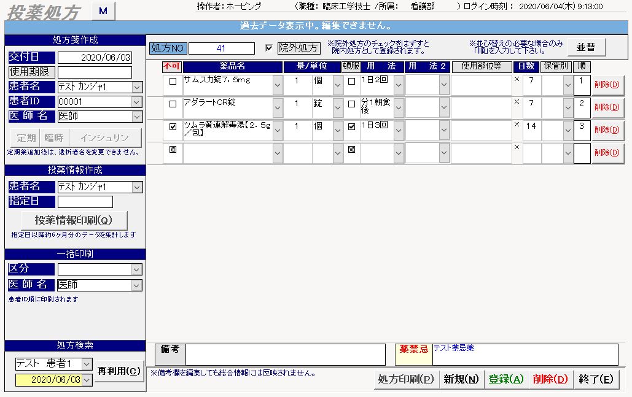The height and width of the screenshot is (397, 632).
Task: Click the 交付日 date field
Action: click(95, 58)
